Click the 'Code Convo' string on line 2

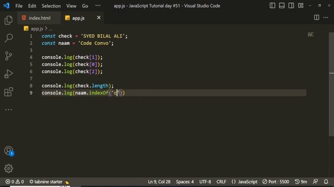tap(94, 43)
